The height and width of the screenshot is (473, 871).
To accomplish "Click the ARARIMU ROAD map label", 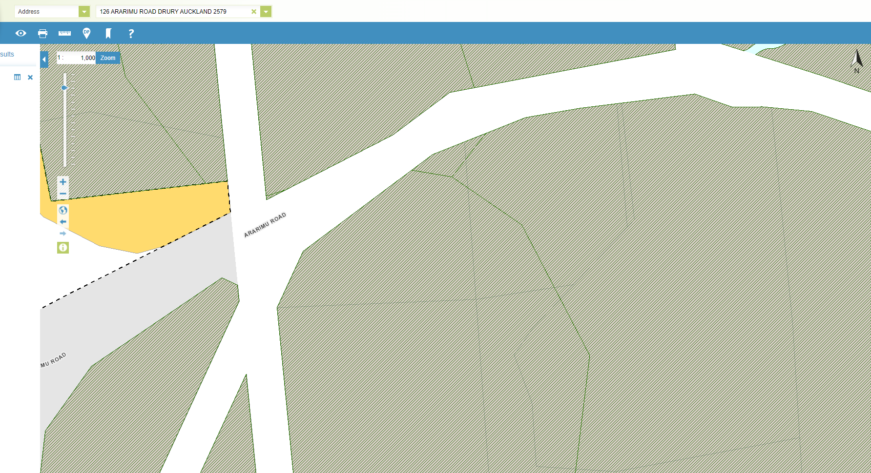I will pos(265,225).
